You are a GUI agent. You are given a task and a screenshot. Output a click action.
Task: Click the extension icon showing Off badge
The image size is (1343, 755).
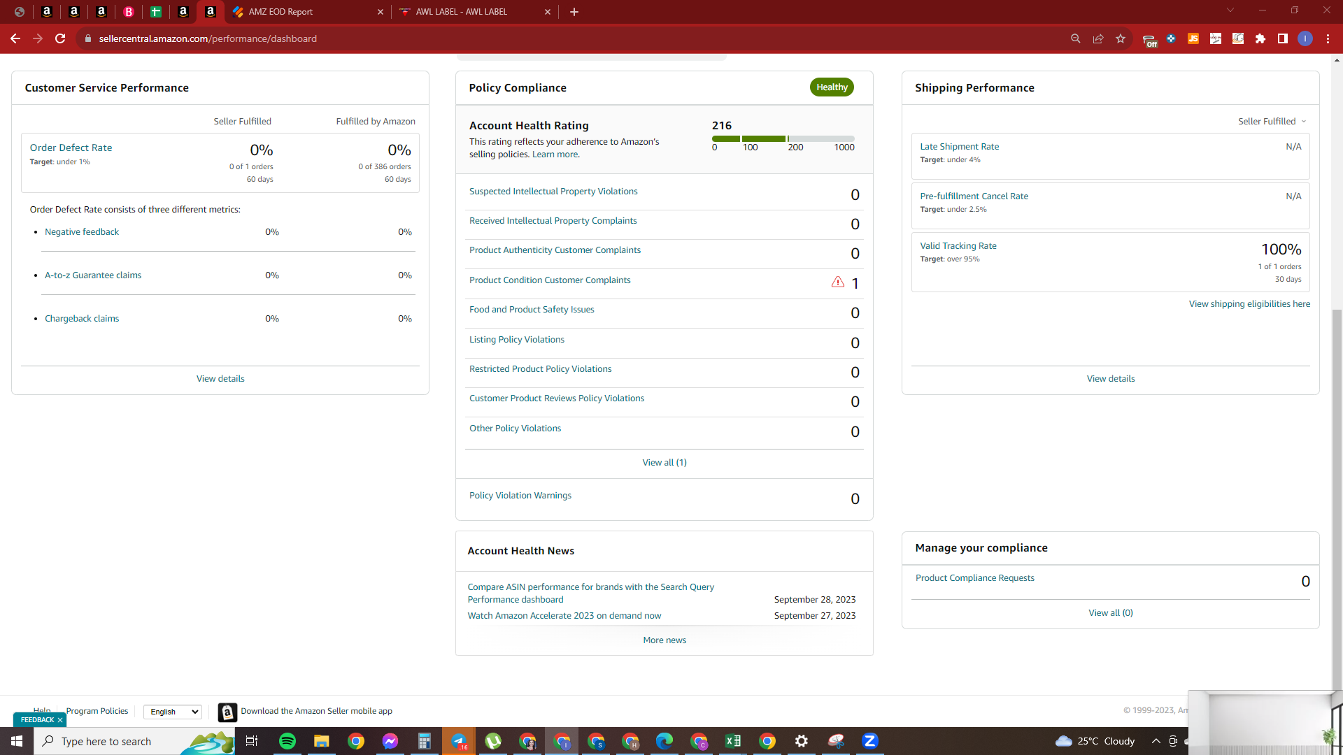(1149, 40)
